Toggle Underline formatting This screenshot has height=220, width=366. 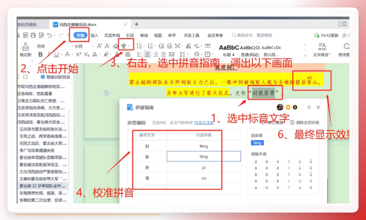click(x=56, y=55)
